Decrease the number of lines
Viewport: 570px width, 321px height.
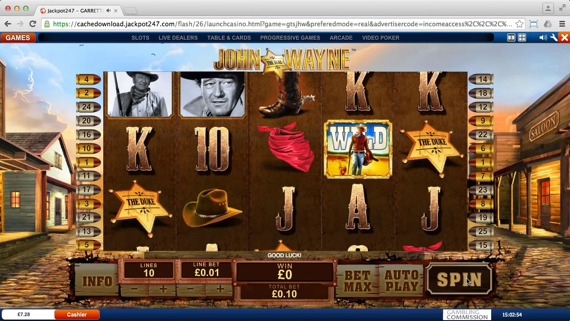(x=134, y=289)
